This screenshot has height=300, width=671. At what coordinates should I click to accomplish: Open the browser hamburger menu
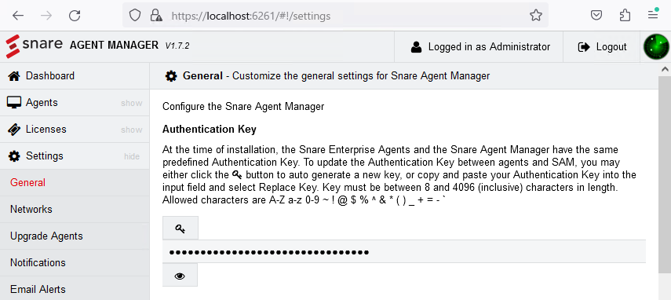653,15
